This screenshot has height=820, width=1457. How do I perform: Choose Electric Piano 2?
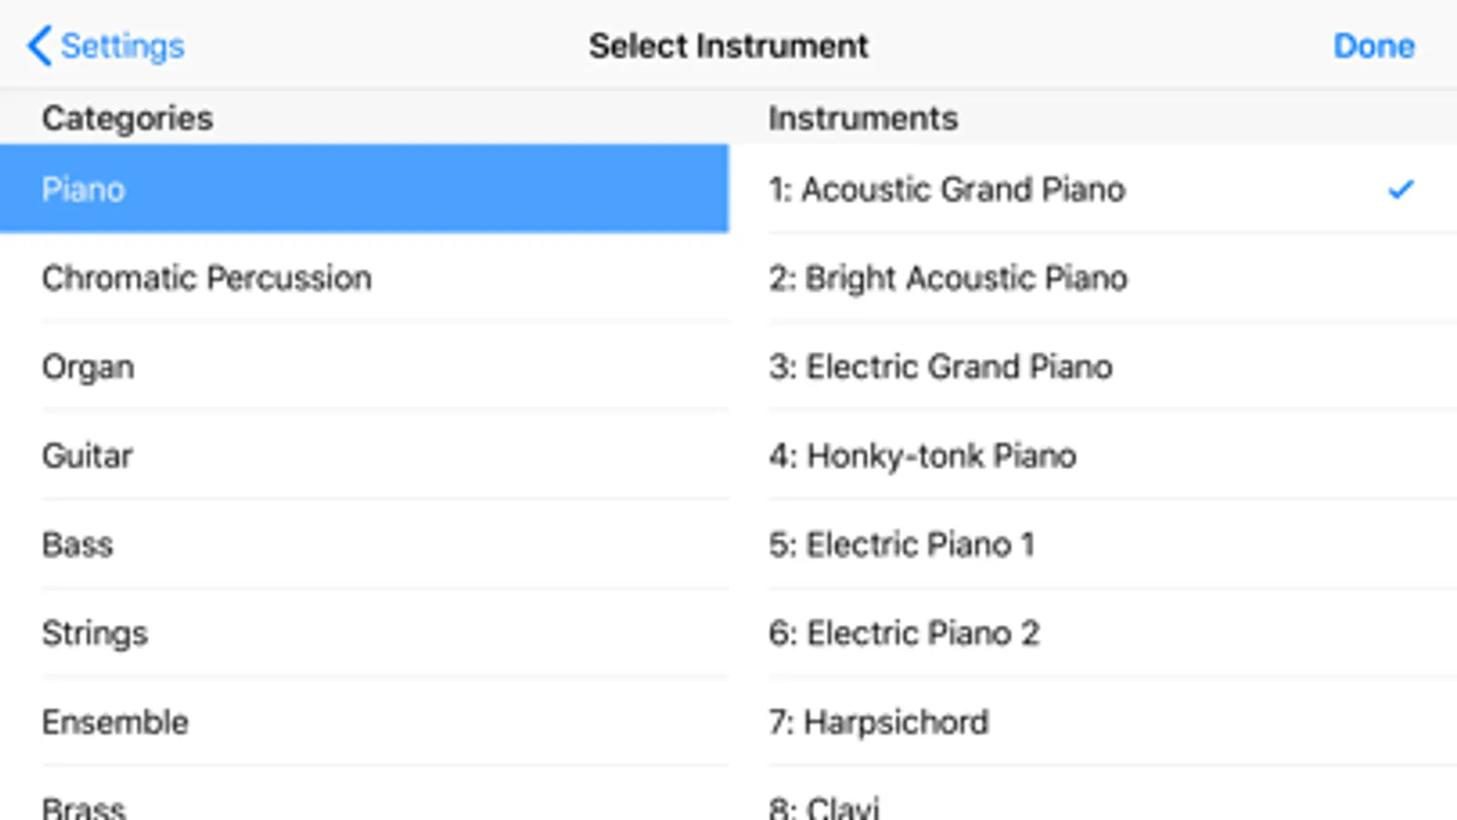904,633
